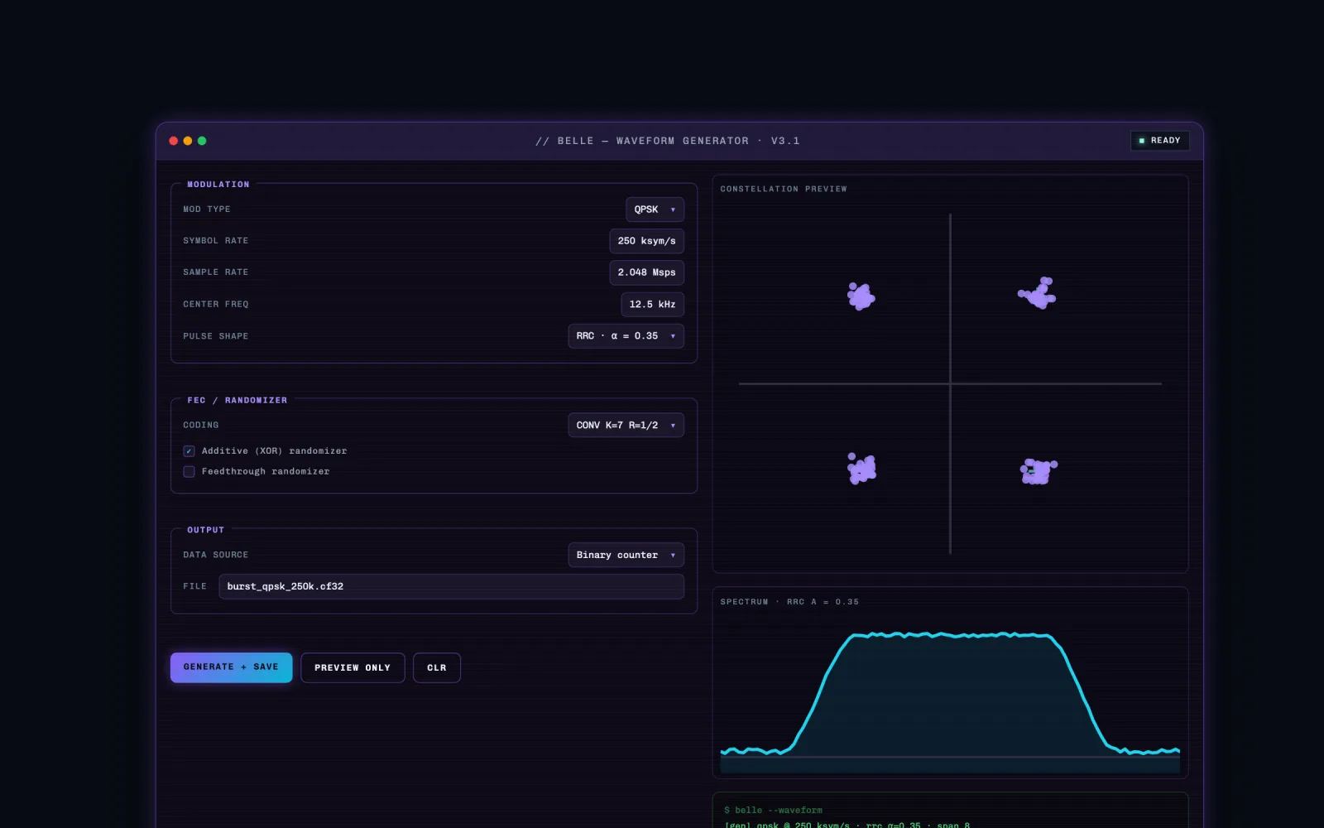This screenshot has width=1324, height=828.
Task: Click the DATA SOURCE label
Action: click(x=216, y=555)
